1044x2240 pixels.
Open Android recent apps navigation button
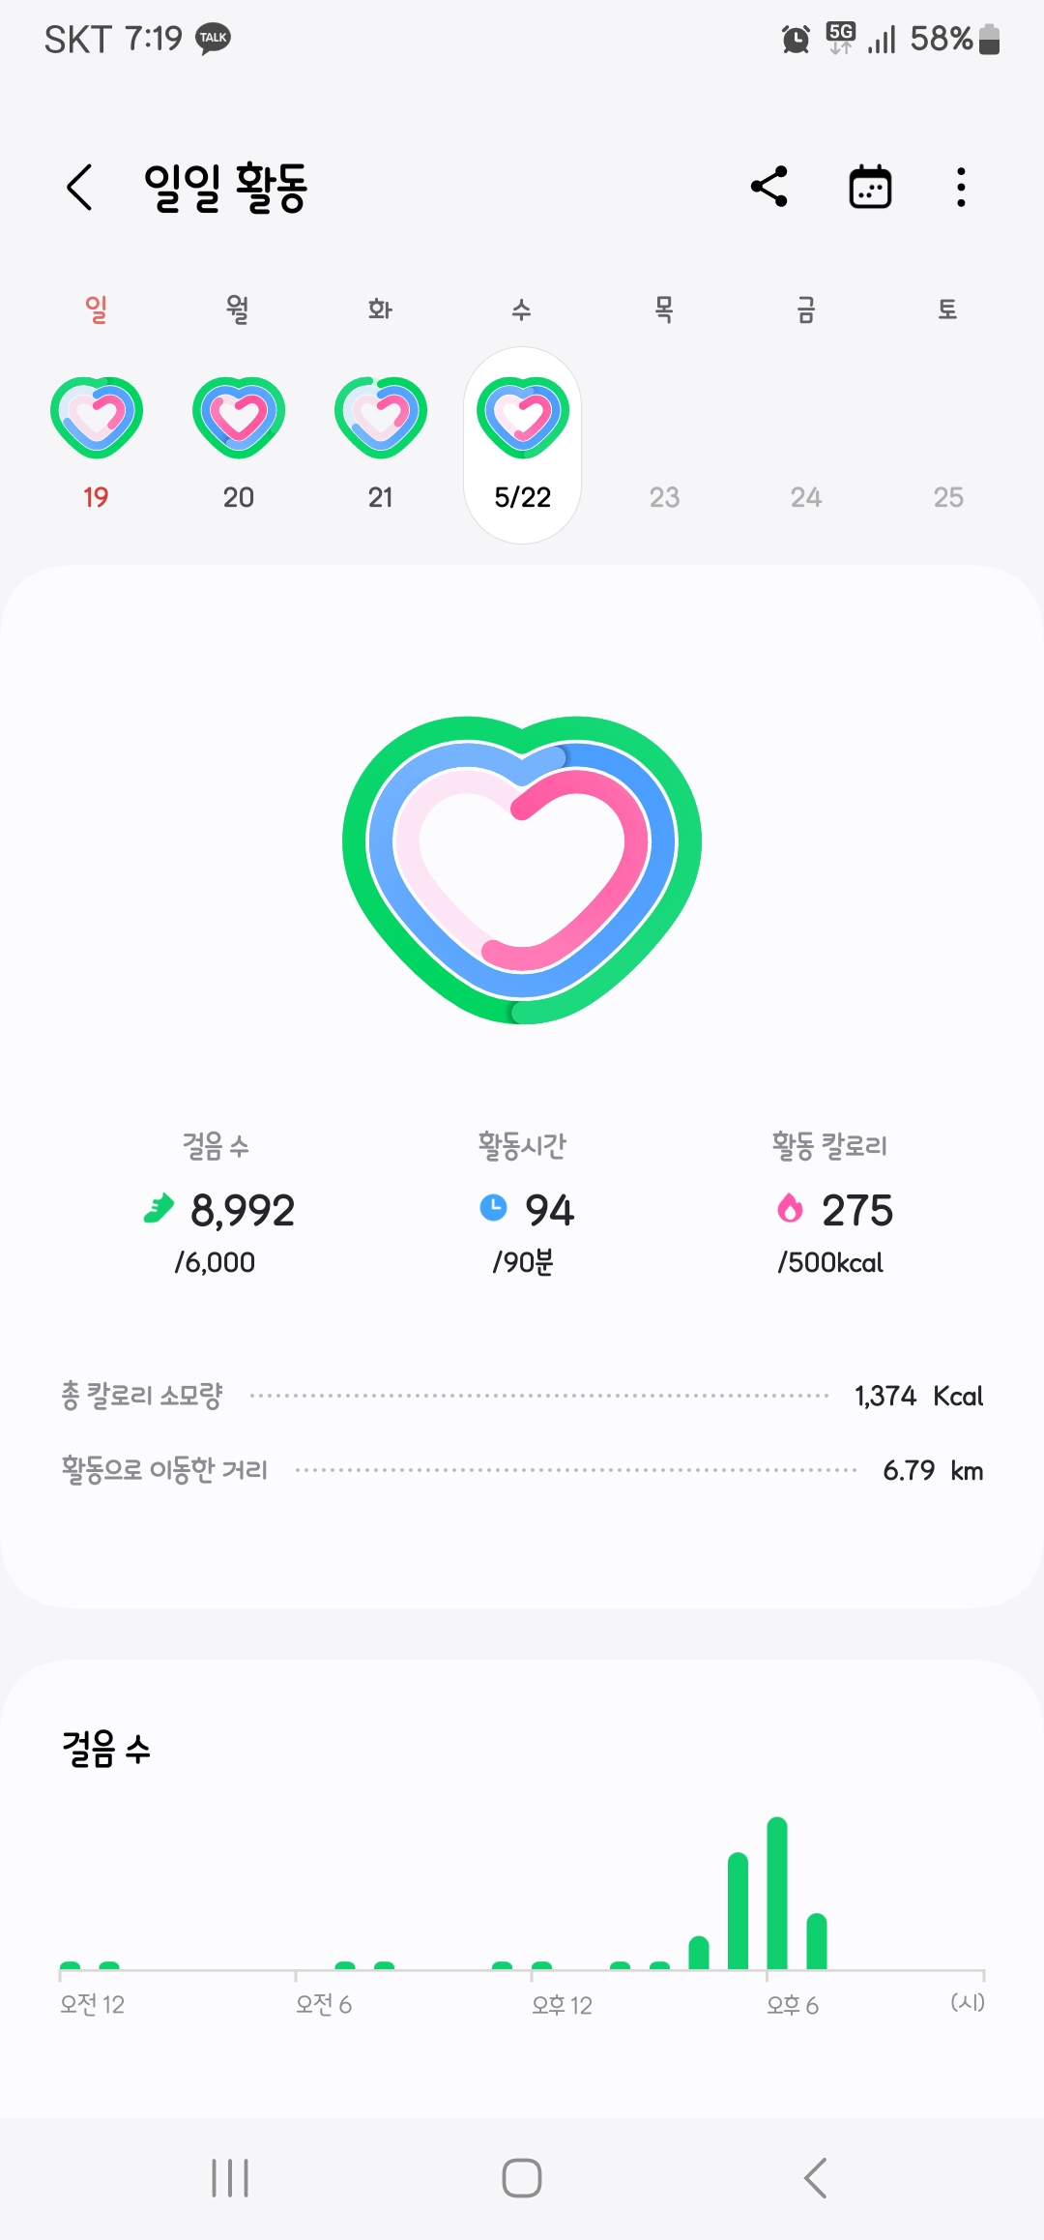(230, 2178)
